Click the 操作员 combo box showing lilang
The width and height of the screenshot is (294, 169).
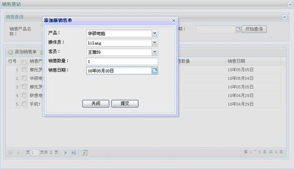click(x=119, y=42)
